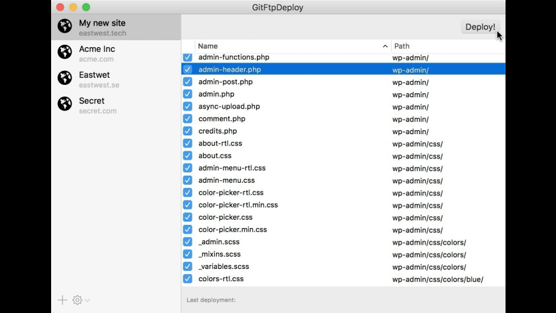This screenshot has width=556, height=313.
Task: Click the eastwest.tech domain text
Action: tap(102, 33)
